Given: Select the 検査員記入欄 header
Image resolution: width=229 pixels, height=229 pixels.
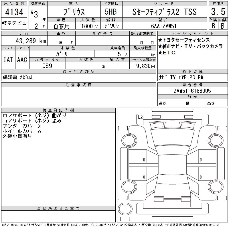Looking at the screenshot, I should [58, 110].
